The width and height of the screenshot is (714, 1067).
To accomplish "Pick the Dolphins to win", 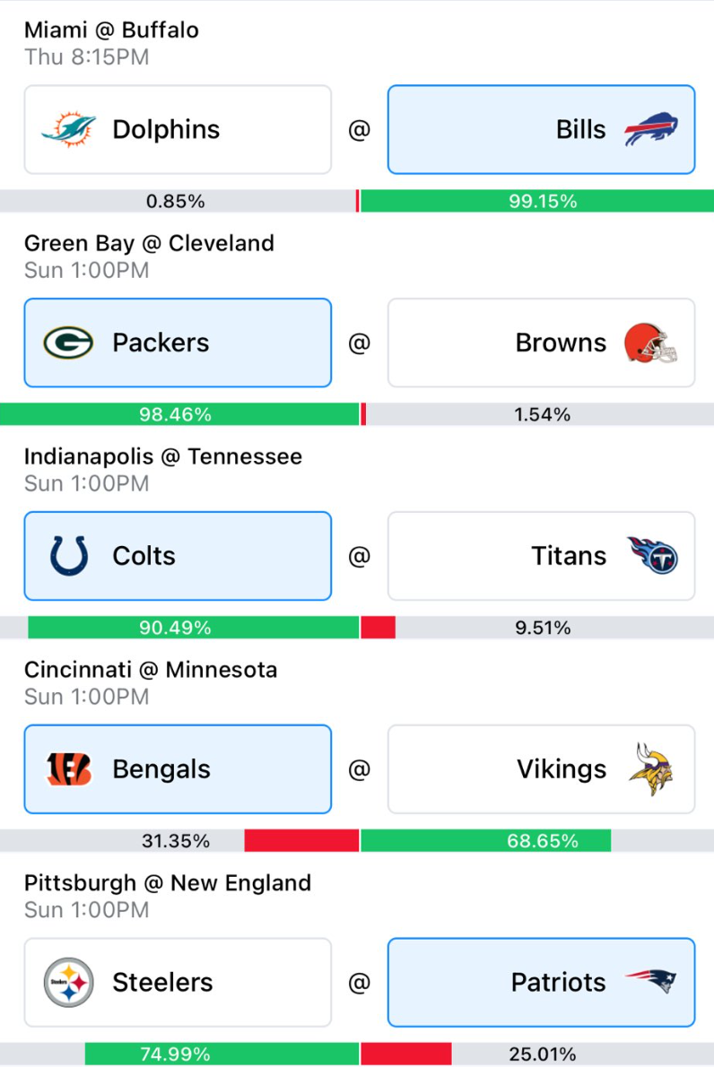I will (178, 129).
